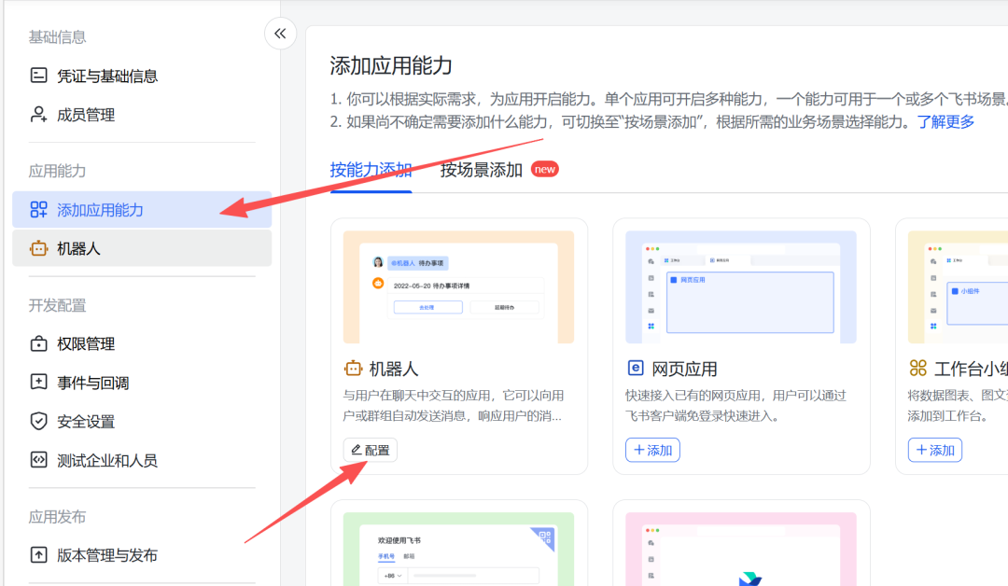Switch to the 按场景添加 tab

point(479,169)
